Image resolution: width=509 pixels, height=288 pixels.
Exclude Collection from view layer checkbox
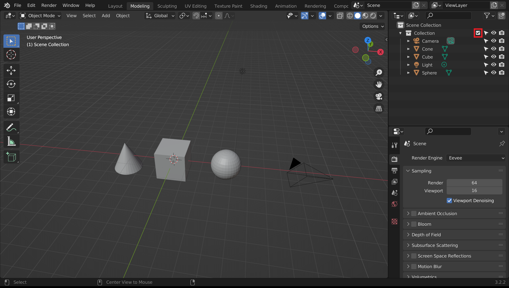click(x=478, y=33)
